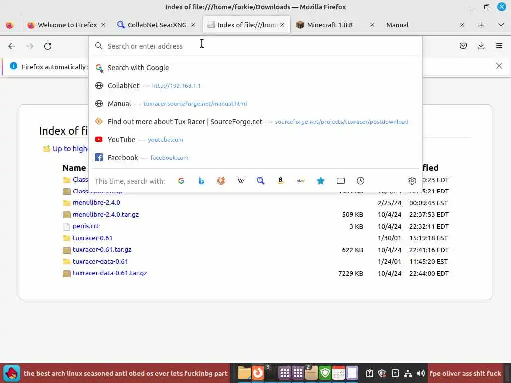Search in open Tabs using the tab icon
The image size is (511, 383).
[340, 181]
